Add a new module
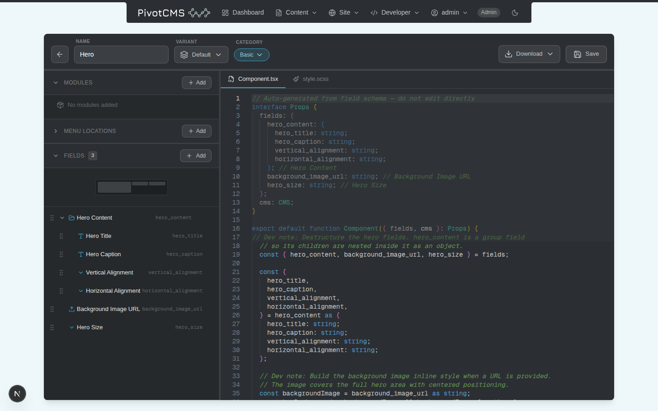 coord(196,83)
